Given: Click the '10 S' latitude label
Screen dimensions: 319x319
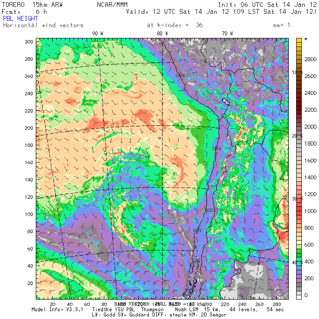Looking at the screenshot, I should (x=297, y=72).
